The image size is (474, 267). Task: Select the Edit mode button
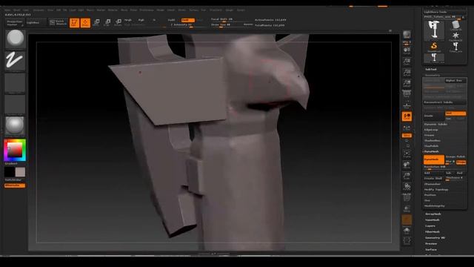coord(74,23)
